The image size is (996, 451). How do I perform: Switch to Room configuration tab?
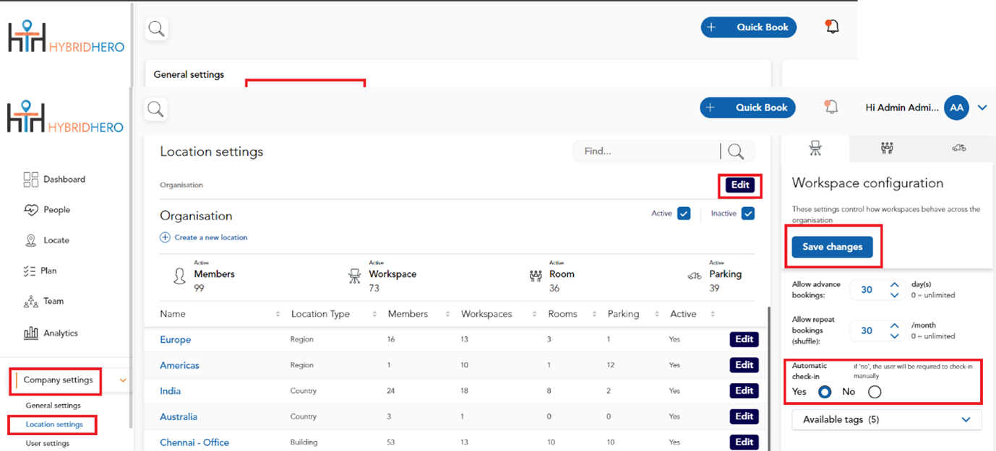tap(887, 148)
